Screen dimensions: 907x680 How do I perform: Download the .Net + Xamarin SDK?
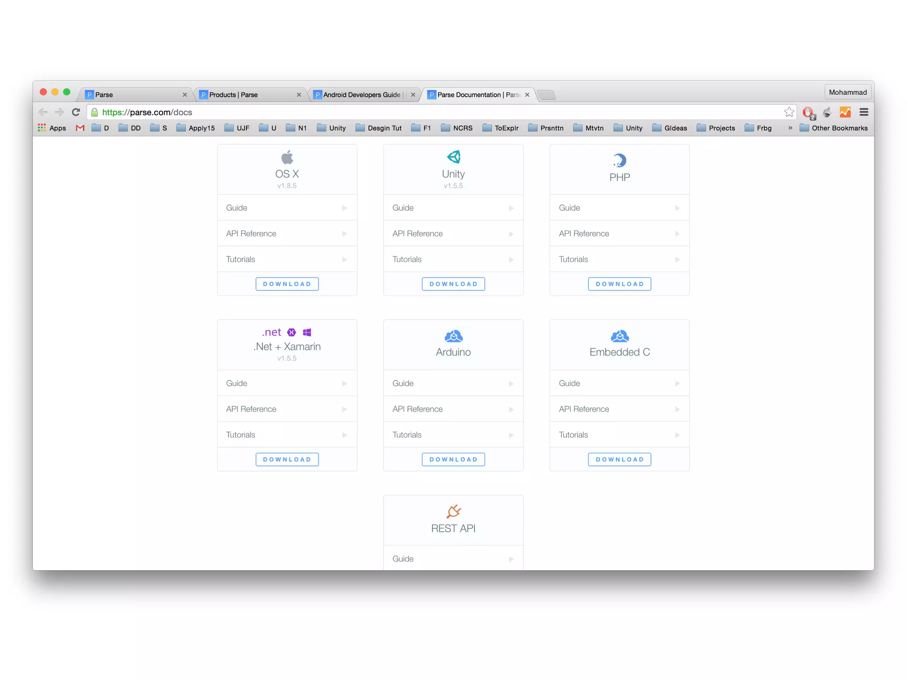point(287,460)
